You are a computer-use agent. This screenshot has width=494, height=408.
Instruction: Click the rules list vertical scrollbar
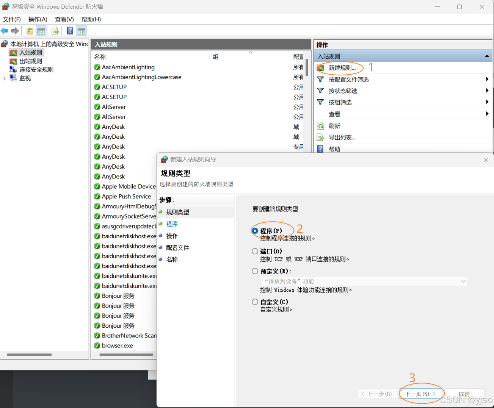tap(307, 68)
